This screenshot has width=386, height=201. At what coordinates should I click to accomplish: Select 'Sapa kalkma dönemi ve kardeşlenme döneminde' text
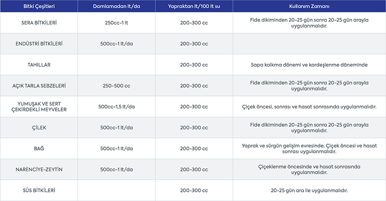(309, 65)
